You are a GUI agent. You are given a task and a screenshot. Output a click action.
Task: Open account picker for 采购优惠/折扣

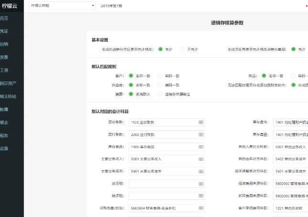coord(201,208)
